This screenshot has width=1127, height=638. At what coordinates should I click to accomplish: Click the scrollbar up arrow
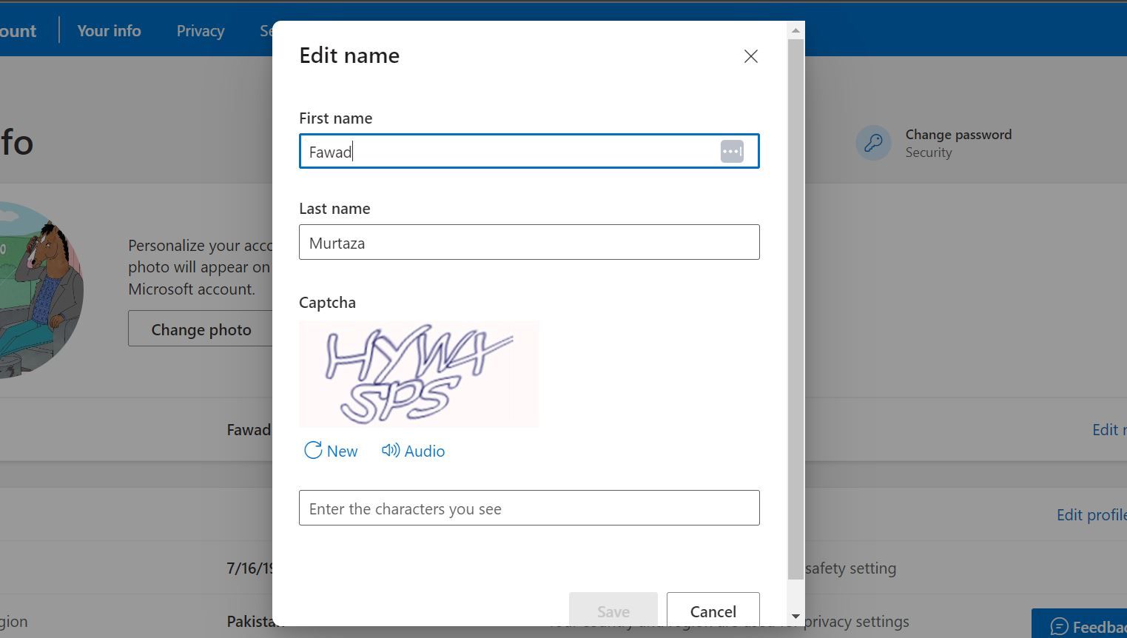(x=795, y=30)
